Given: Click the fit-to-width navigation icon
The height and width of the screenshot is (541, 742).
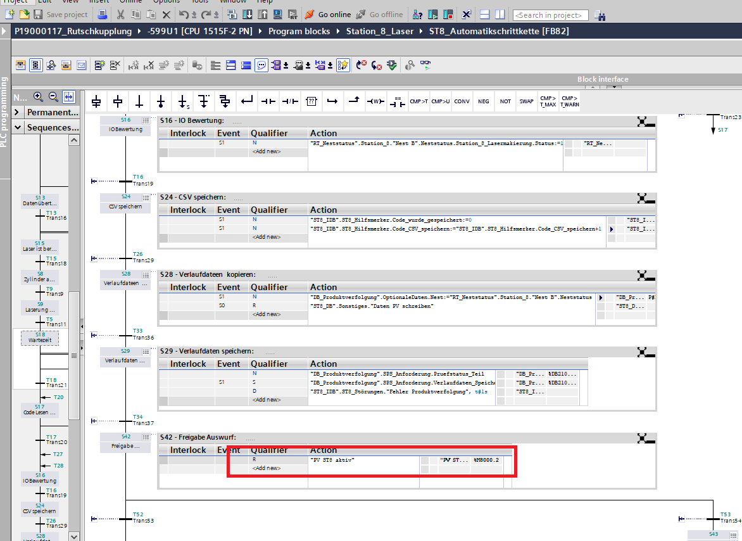Looking at the screenshot, I should pyautogui.click(x=69, y=97).
